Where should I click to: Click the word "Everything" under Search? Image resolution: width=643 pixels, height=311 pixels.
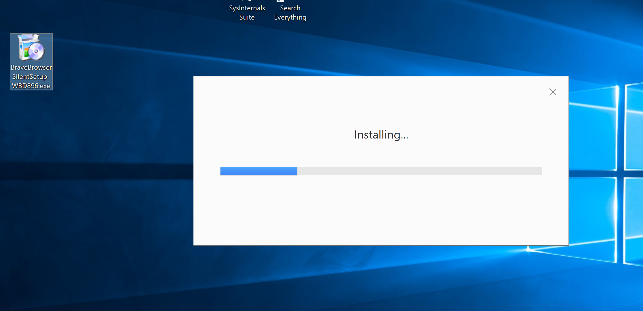click(x=290, y=17)
